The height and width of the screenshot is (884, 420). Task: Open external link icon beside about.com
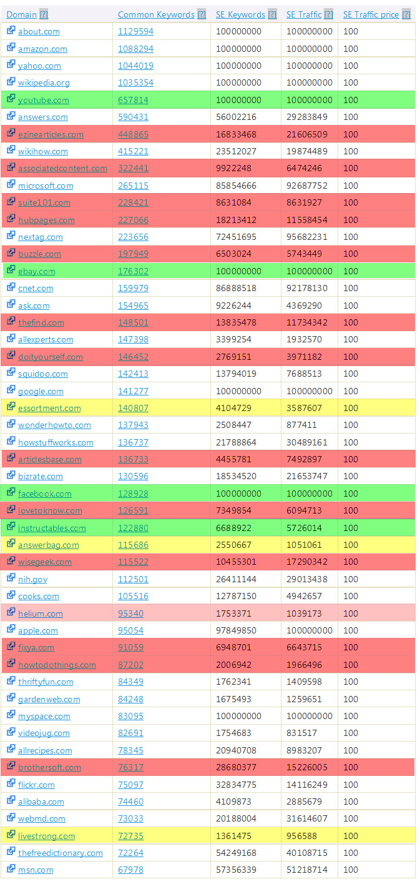click(11, 31)
